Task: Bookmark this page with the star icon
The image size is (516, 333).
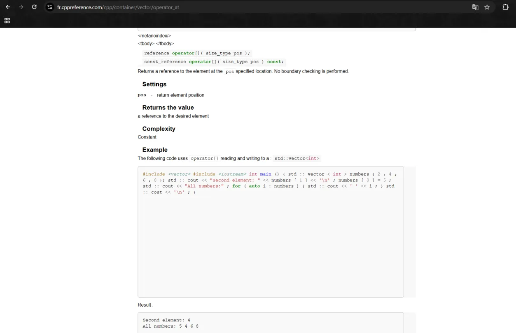Action: 487,7
